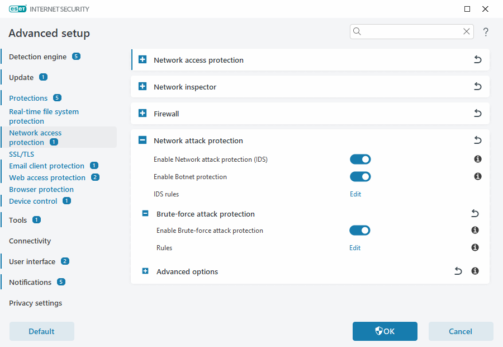Show info for Enable Network attack protection (IDS)

478,159
